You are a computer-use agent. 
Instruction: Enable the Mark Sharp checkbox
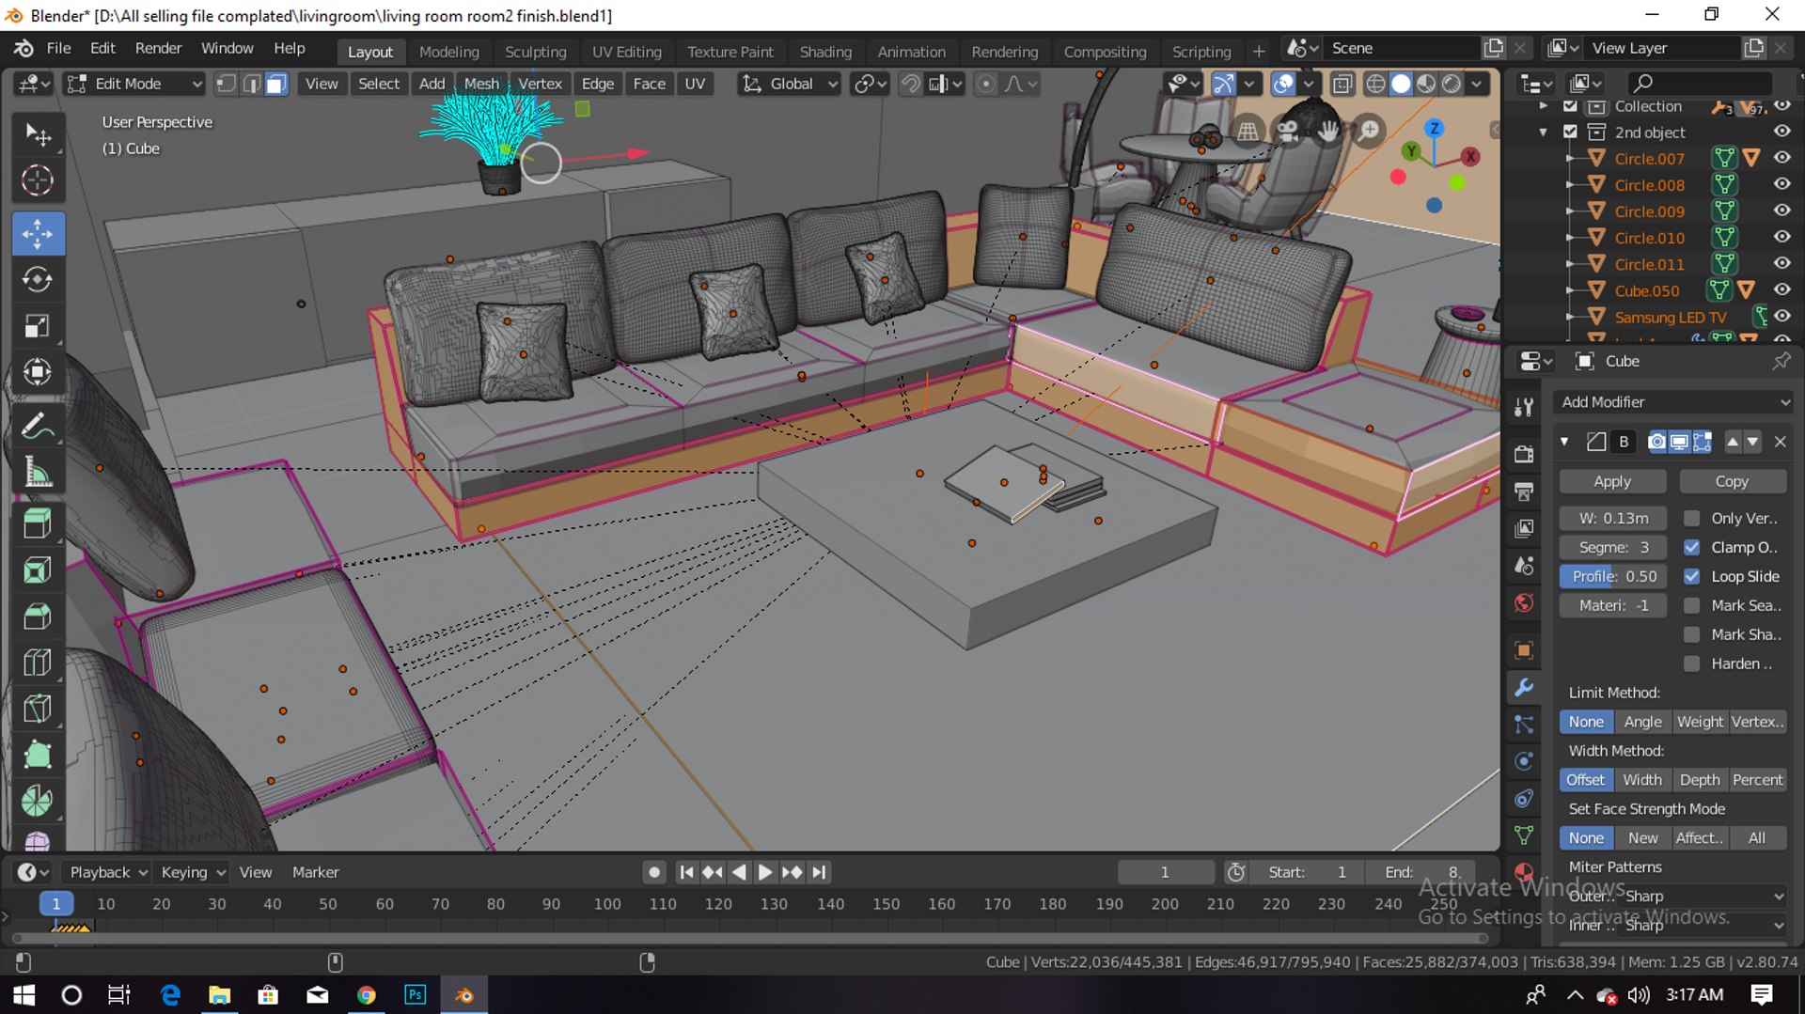pos(1691,634)
